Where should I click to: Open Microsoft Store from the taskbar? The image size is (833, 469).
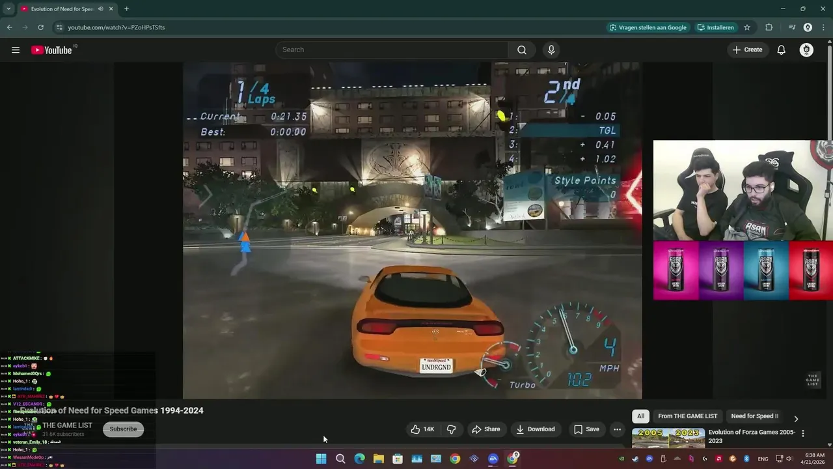tap(398, 459)
